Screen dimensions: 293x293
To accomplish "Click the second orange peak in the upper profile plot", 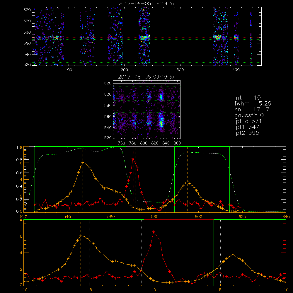I will click(x=188, y=181).
